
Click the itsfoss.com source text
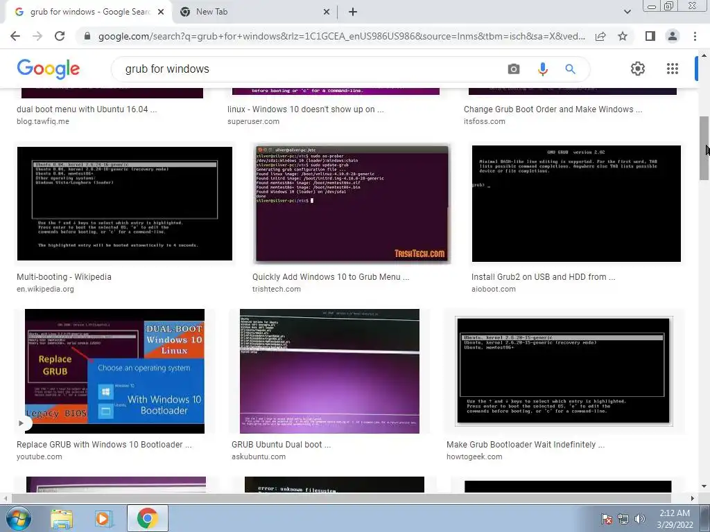point(485,122)
